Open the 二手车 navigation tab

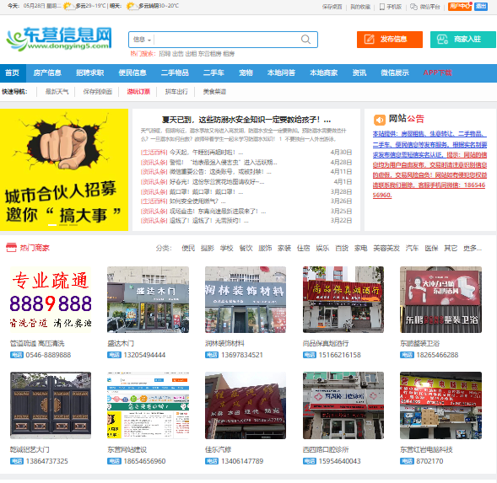coord(213,72)
